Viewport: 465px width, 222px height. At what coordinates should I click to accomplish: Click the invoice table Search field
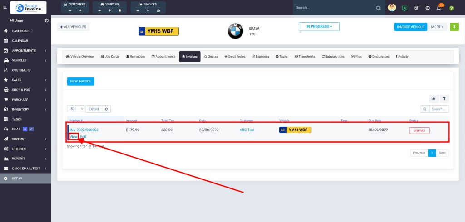[439, 109]
